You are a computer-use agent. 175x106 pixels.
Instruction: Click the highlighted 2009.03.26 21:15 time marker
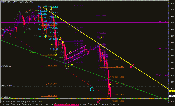(73, 105)
